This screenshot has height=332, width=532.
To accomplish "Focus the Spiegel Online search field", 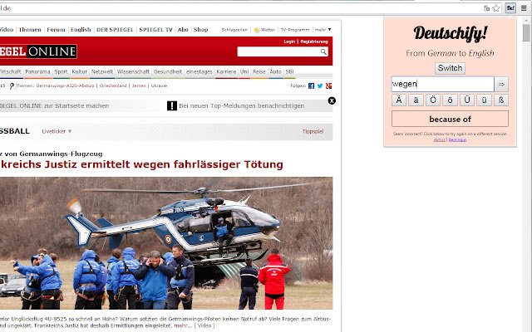I will click(278, 51).
